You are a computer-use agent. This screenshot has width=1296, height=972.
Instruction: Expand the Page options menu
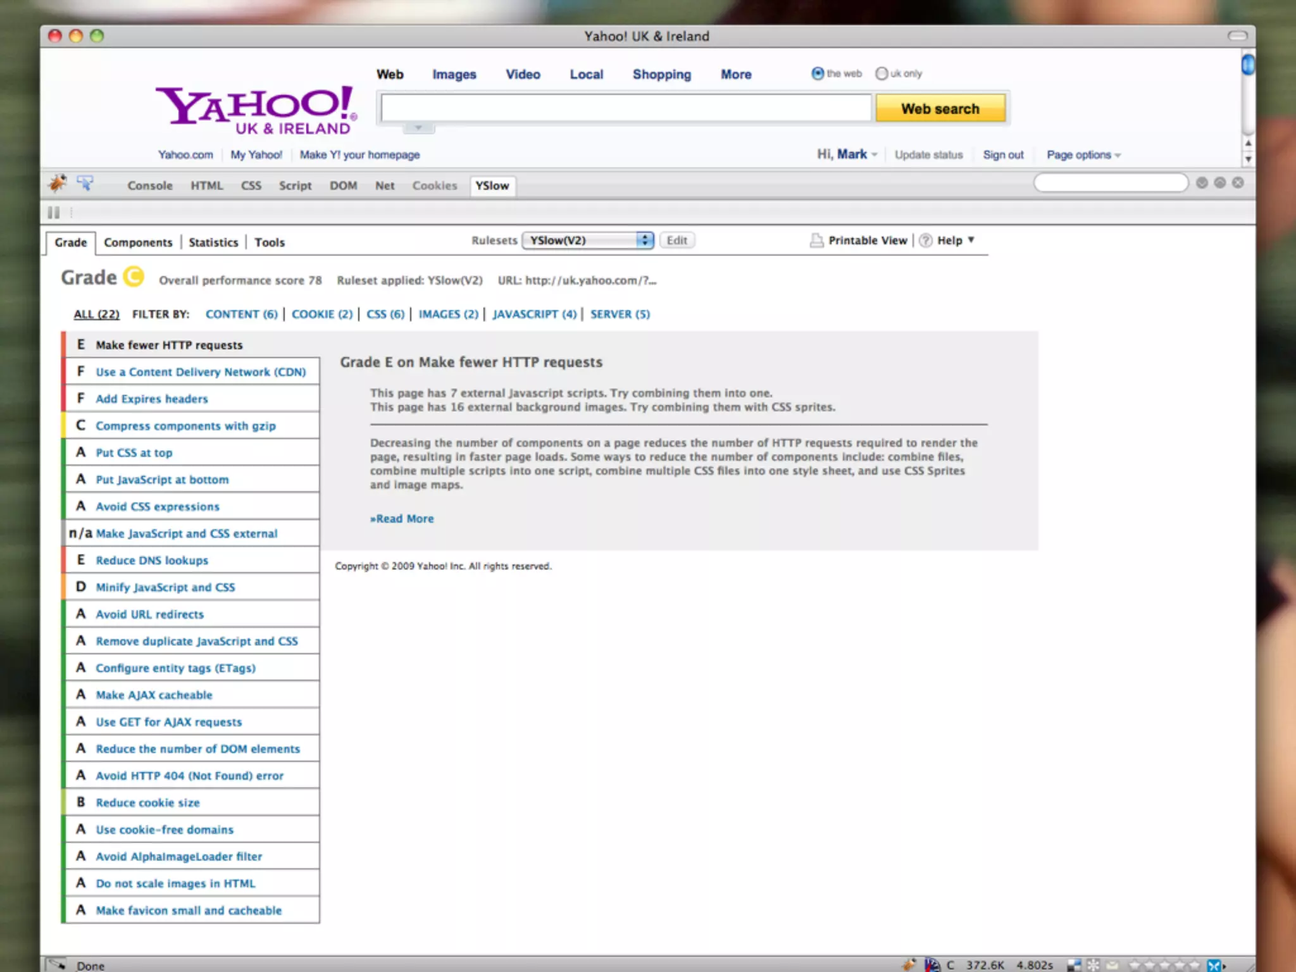[1083, 155]
